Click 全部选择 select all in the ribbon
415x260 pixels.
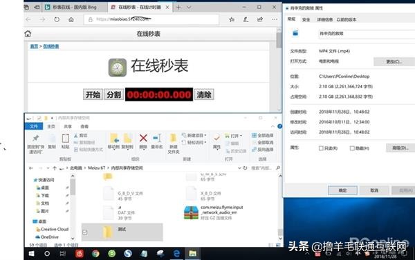pos(262,135)
